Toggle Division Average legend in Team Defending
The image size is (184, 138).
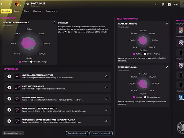pyautogui.click(x=152, y=97)
